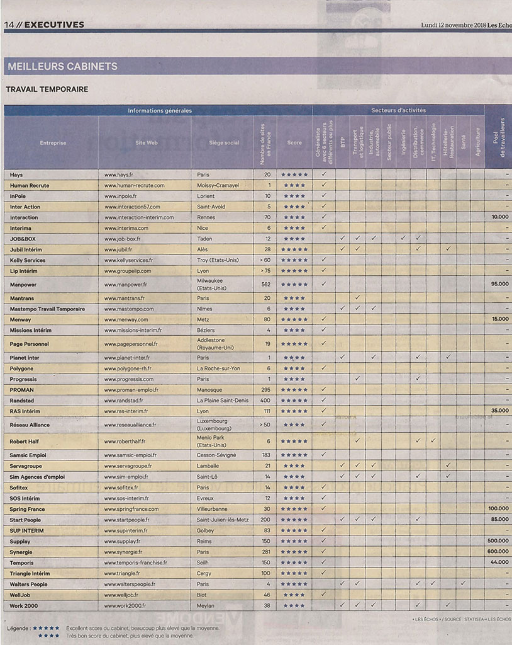Click the head office 'La Roche-sur-Yon'

(x=218, y=368)
